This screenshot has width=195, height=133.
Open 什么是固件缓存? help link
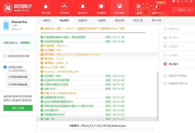point(17,70)
